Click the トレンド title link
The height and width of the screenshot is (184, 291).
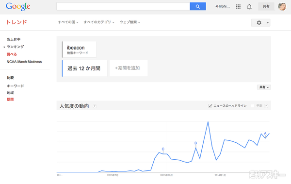(16, 22)
